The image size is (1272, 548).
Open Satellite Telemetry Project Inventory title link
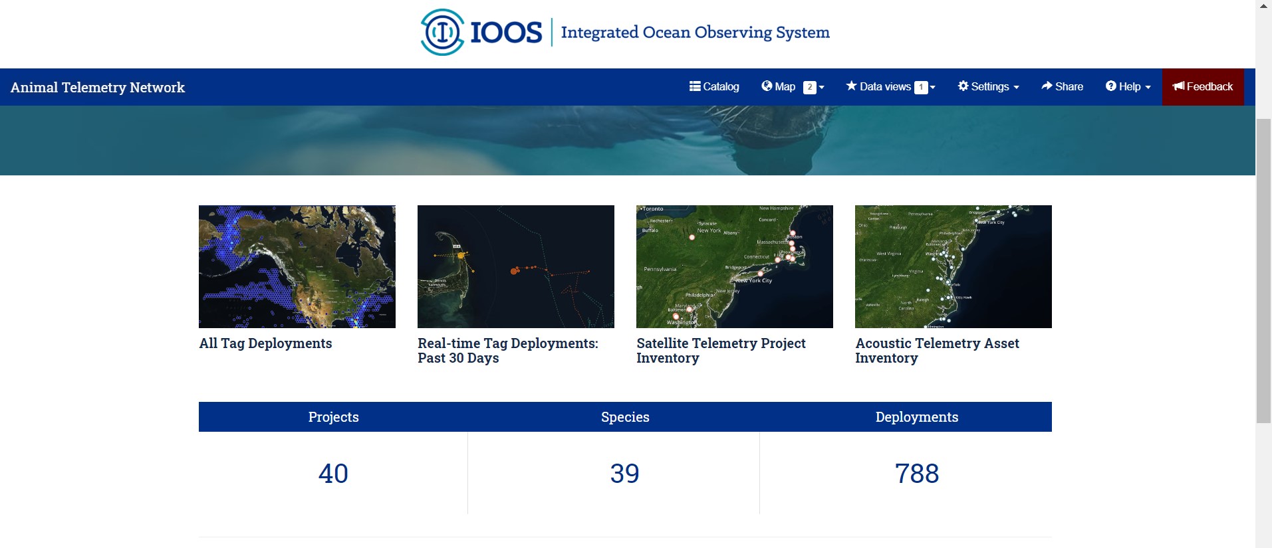pos(721,350)
